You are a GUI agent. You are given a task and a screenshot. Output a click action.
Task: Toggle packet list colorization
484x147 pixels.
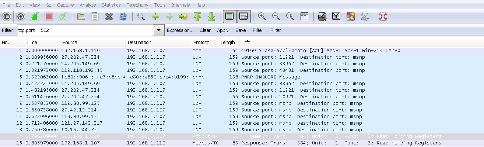[229, 16]
